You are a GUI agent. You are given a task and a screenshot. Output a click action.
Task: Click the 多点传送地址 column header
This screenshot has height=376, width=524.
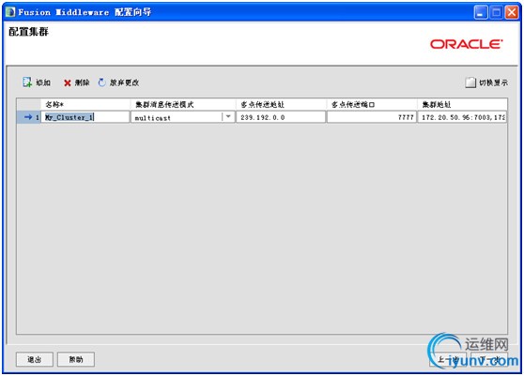tap(281, 104)
